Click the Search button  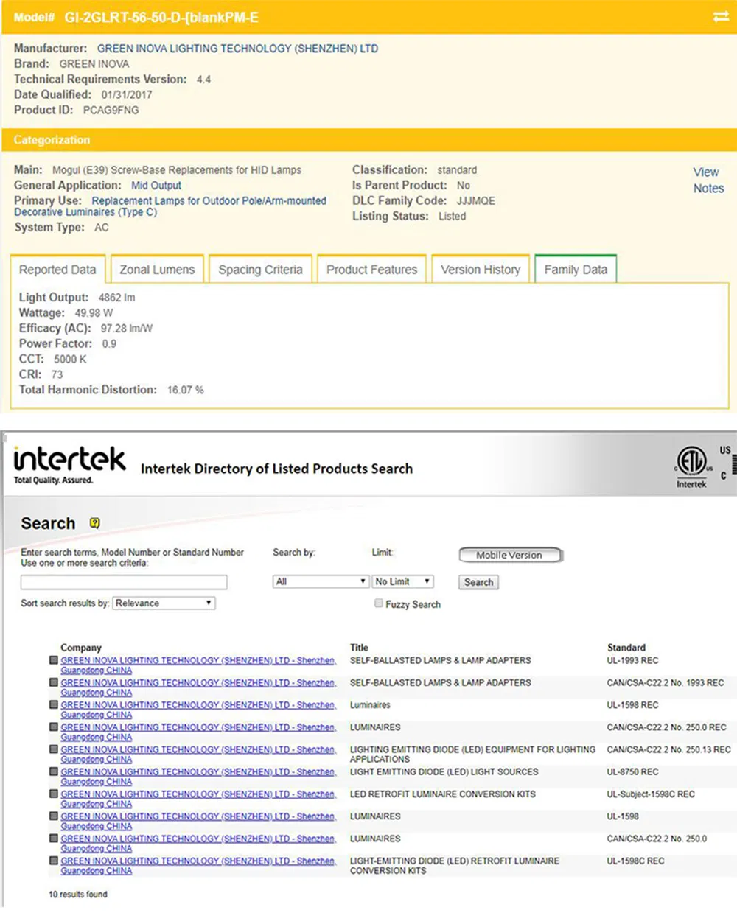coord(478,582)
